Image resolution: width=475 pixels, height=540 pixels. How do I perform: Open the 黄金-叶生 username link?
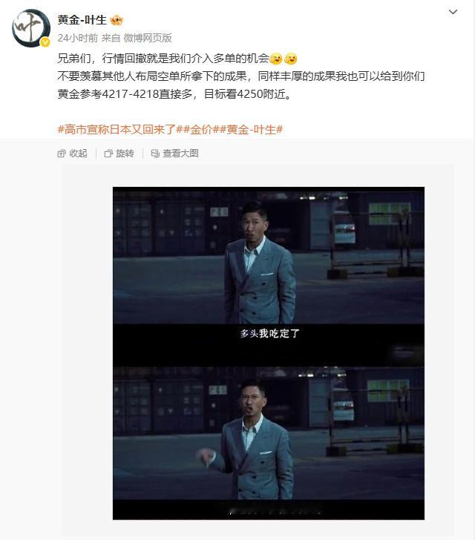tap(82, 20)
